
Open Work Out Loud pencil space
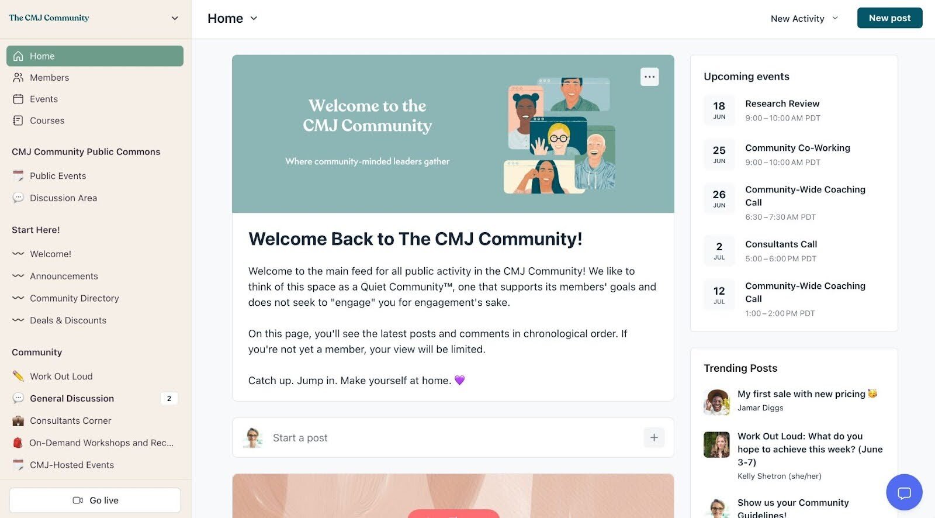[x=95, y=376]
